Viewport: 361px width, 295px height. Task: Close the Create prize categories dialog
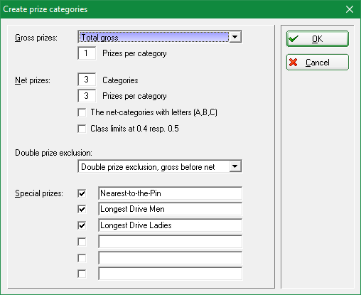coord(350,9)
